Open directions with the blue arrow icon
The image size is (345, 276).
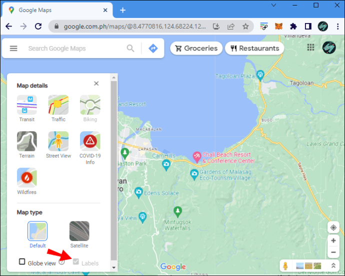pos(153,48)
